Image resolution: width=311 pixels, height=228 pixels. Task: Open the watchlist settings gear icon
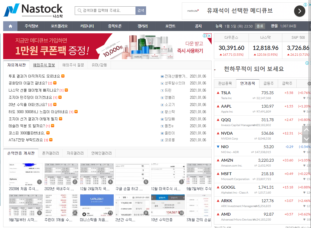[x=309, y=84]
